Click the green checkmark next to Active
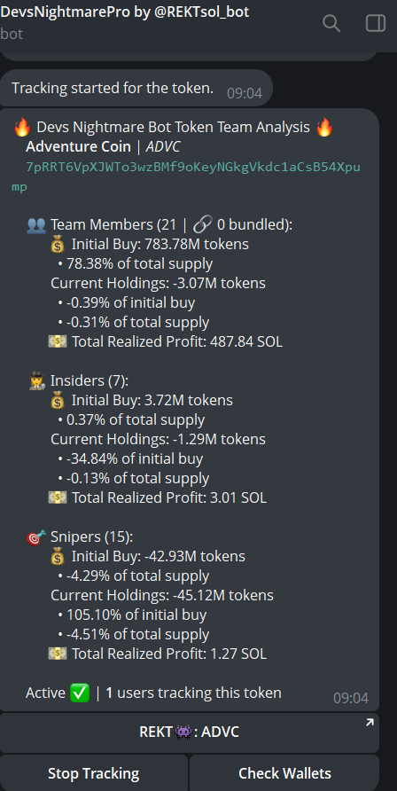397x791 pixels. click(80, 693)
